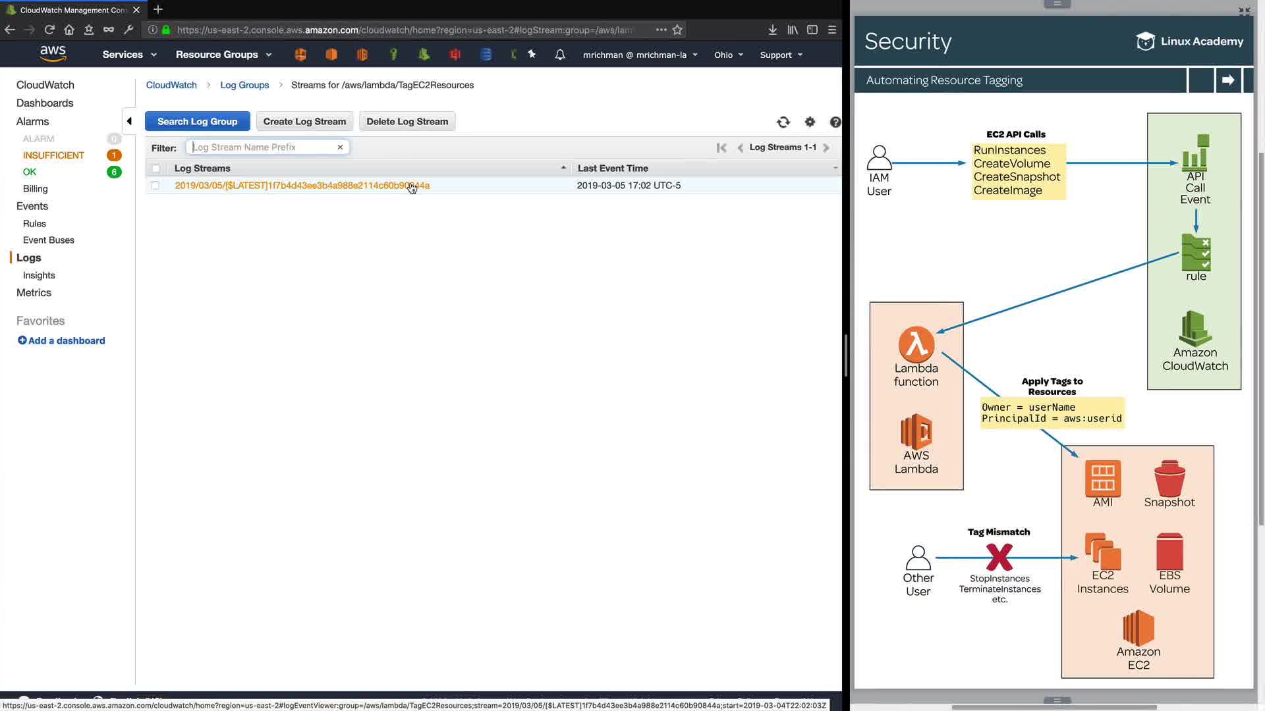
Task: Open the Ohio region dropdown
Action: click(x=728, y=55)
